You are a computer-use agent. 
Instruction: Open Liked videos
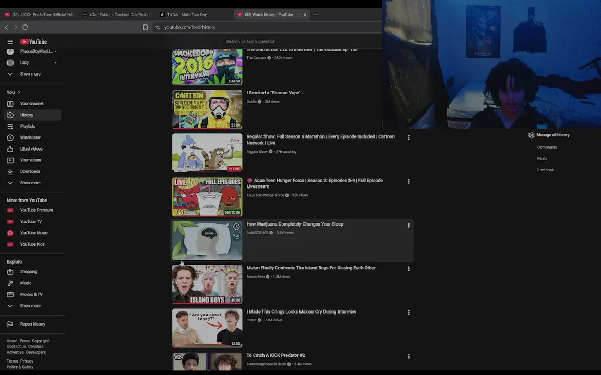[32, 149]
